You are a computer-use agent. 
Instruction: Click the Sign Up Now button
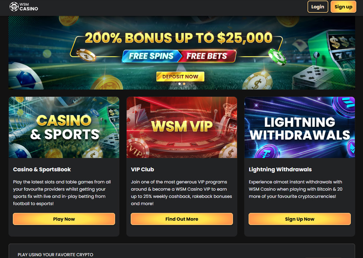(300, 219)
